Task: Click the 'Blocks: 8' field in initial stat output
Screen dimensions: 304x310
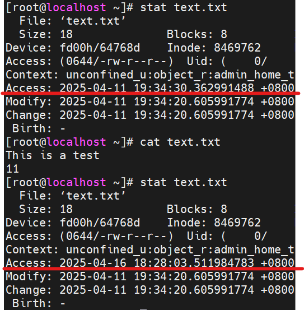Action: pos(197,34)
